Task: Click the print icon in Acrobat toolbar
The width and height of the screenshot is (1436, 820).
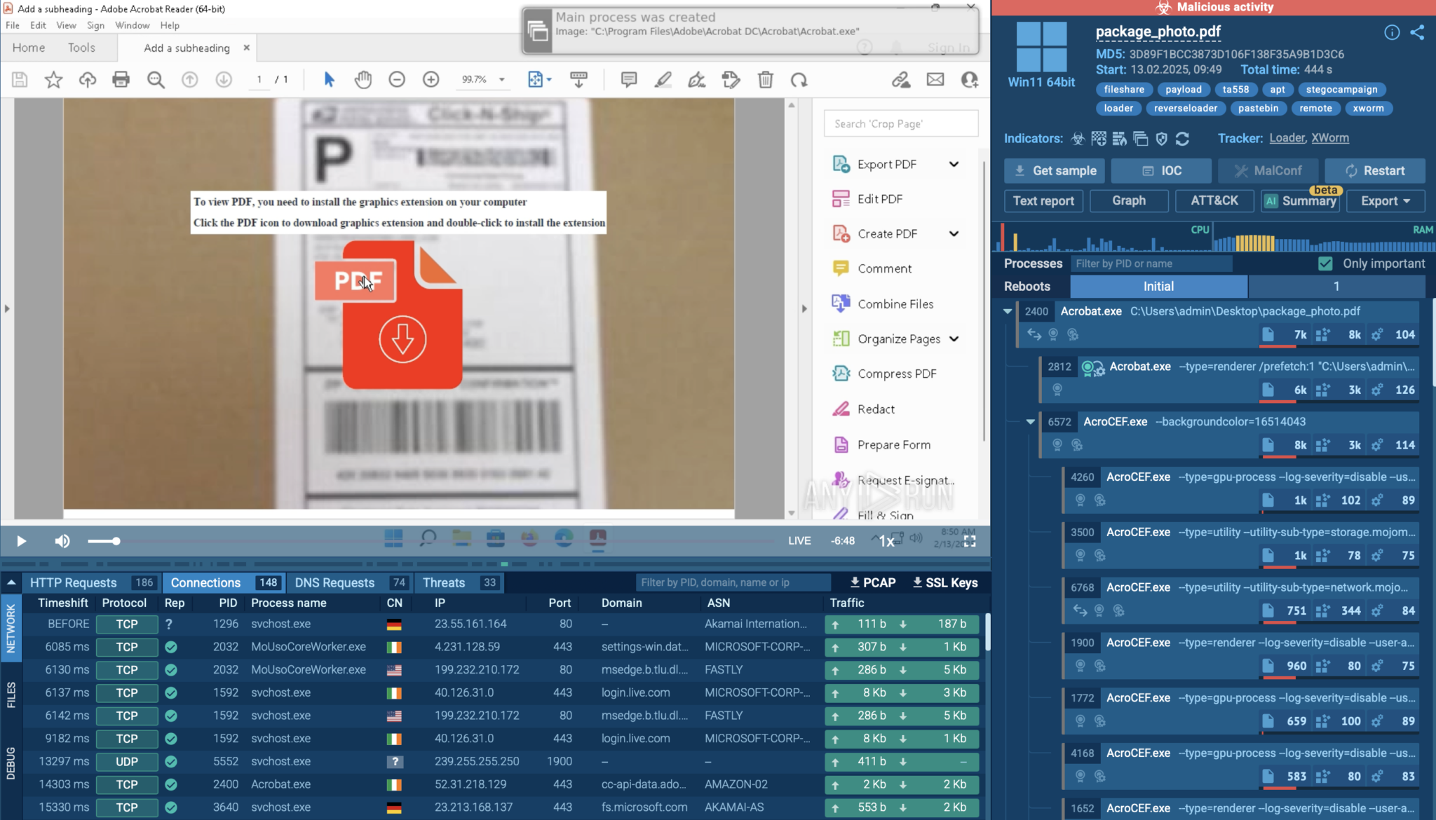Action: coord(121,80)
